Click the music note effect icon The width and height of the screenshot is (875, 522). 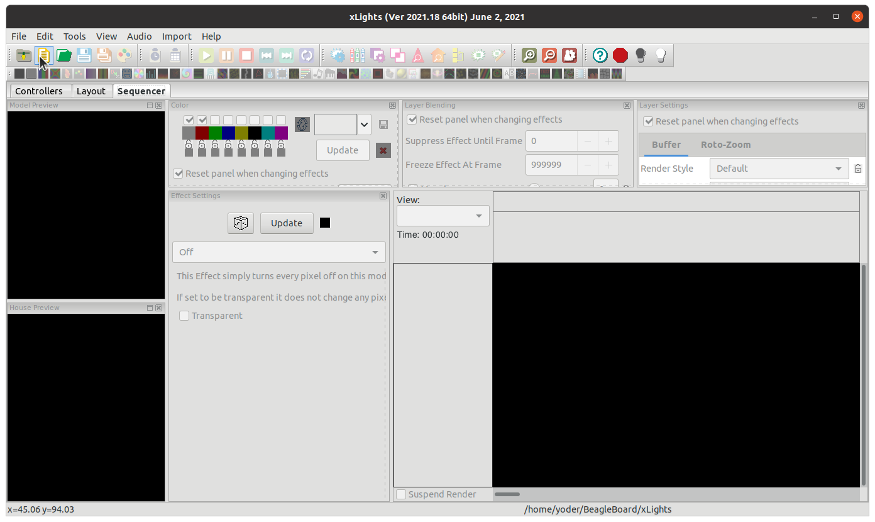point(318,74)
